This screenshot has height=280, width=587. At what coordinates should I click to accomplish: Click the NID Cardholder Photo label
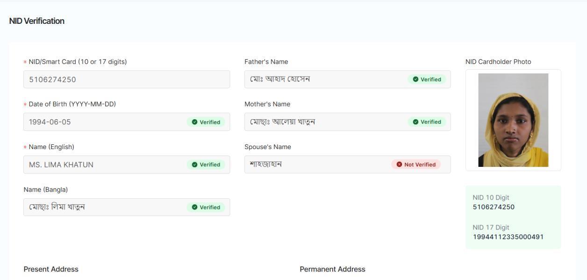pos(498,62)
